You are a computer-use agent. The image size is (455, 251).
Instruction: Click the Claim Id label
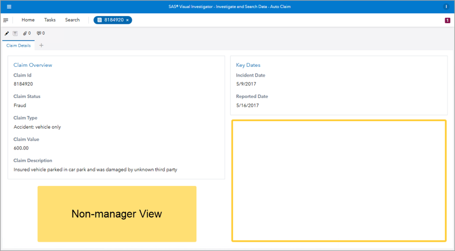(x=22, y=75)
